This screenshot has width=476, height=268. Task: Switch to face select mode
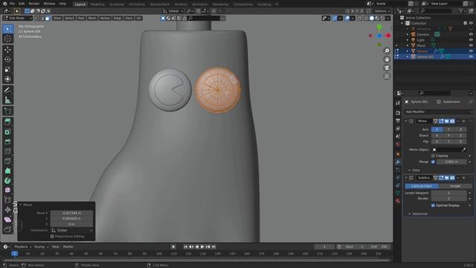48,18
